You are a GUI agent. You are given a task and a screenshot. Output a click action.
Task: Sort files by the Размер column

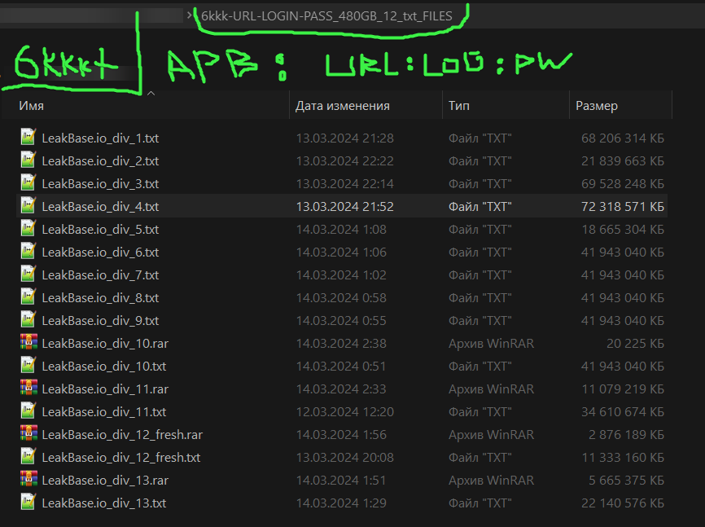(x=597, y=106)
